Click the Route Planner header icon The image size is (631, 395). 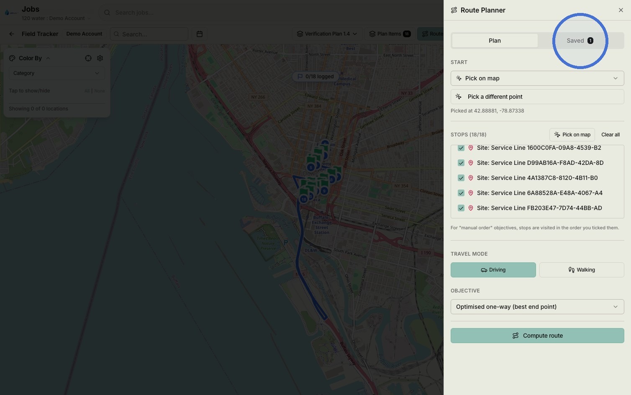point(454,10)
